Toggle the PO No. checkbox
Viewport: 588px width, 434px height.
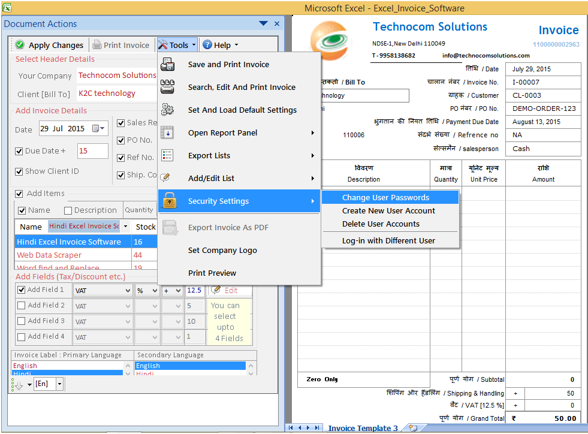pos(120,140)
